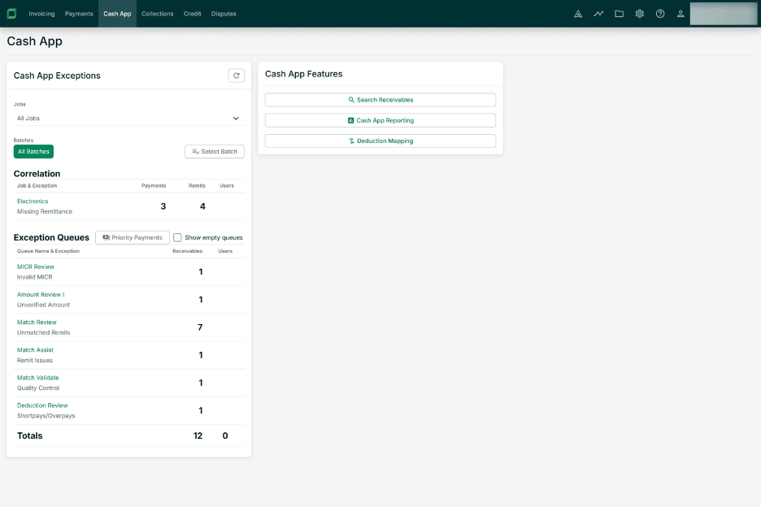The height and width of the screenshot is (507, 761).
Task: Click Search Receivables button
Action: point(380,99)
